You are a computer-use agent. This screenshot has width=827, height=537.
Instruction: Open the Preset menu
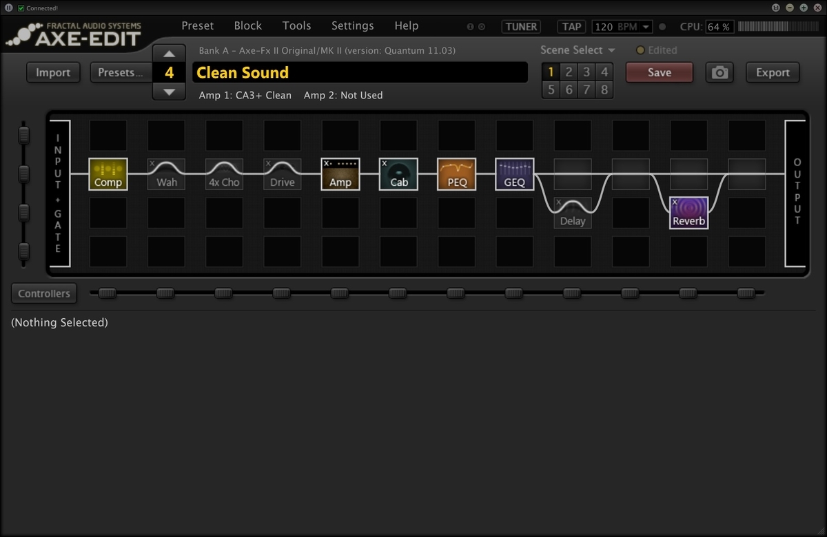(198, 25)
